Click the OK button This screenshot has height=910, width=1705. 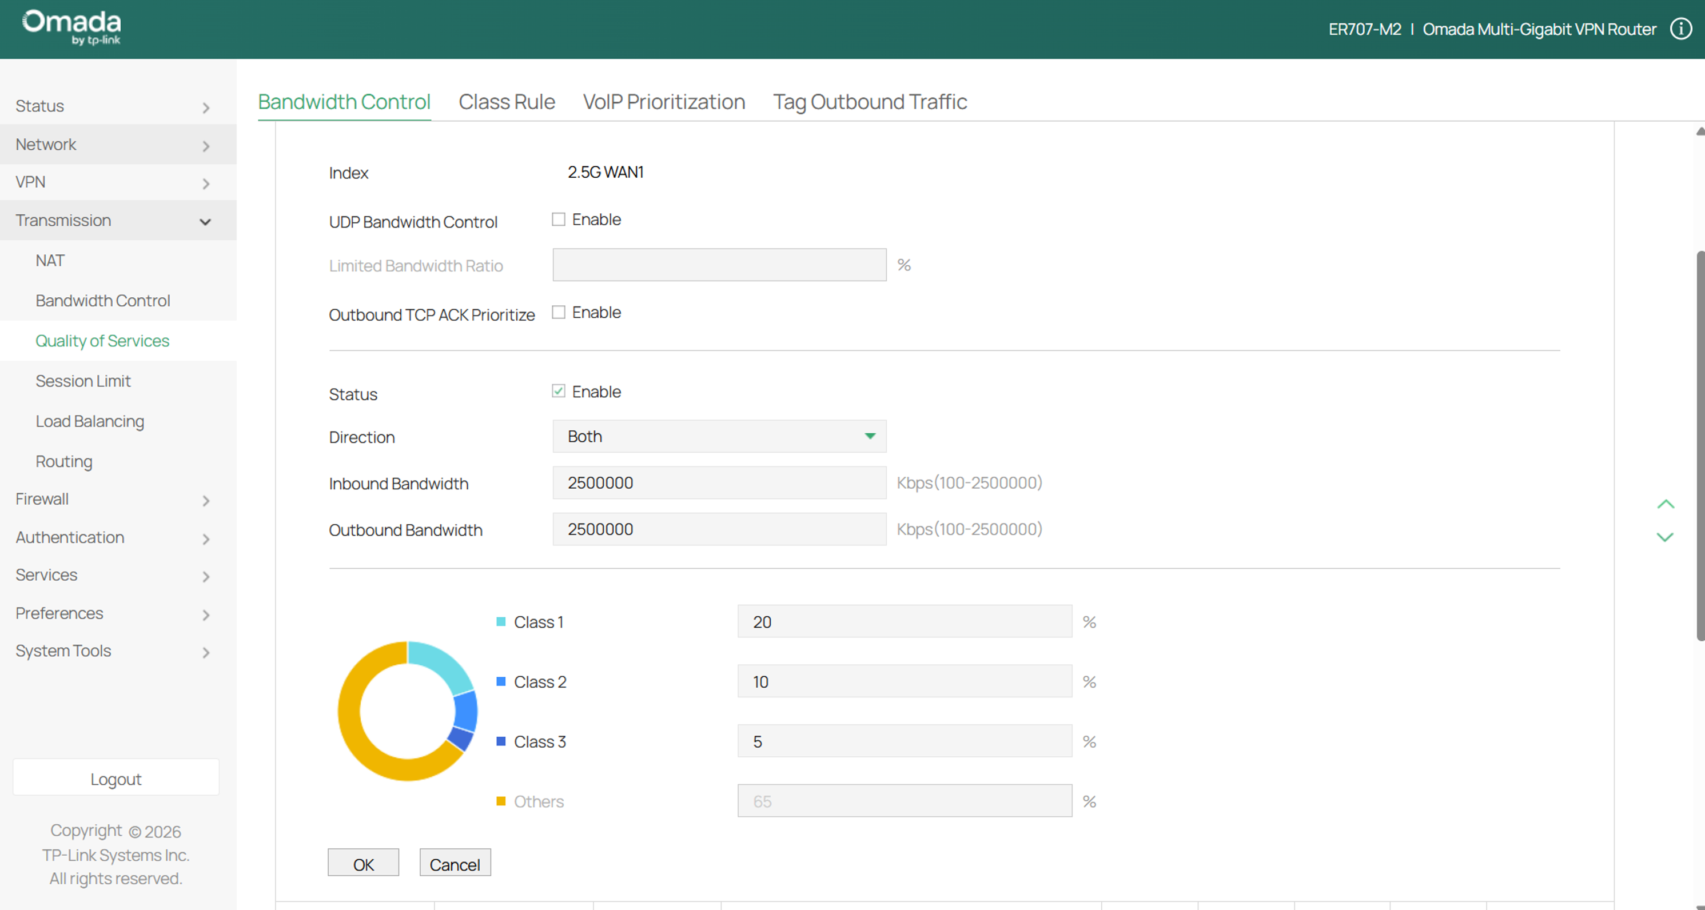(364, 863)
